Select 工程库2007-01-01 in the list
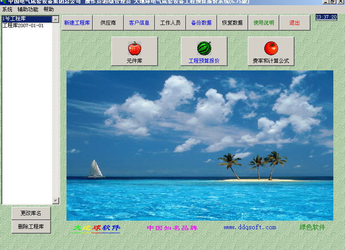 [x=27, y=25]
